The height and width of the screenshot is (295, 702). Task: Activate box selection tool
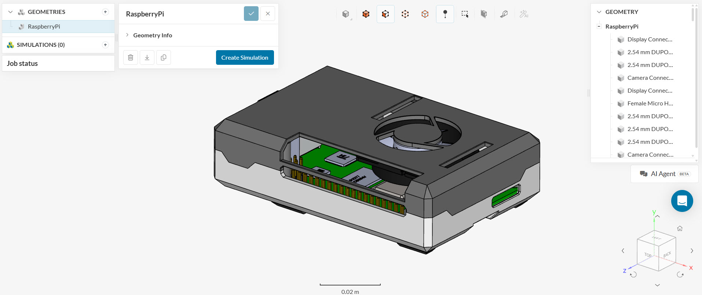click(465, 14)
